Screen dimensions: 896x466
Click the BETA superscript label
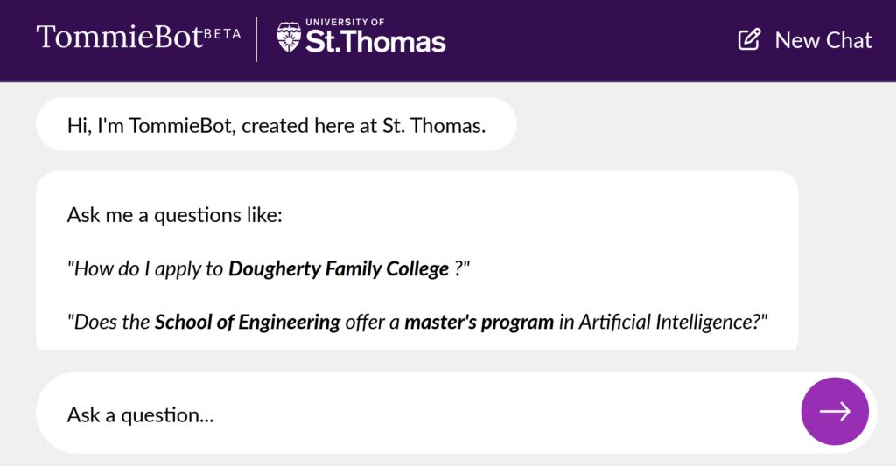(x=222, y=33)
